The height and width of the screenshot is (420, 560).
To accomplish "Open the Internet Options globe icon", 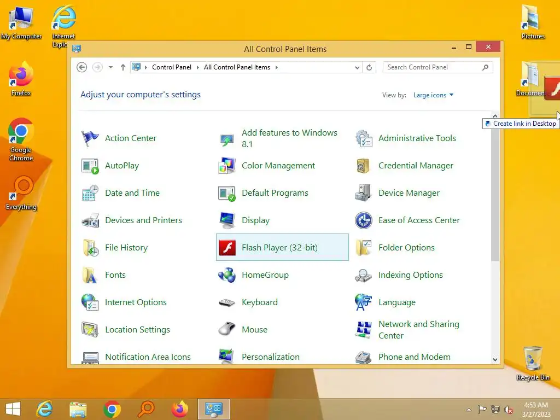I will [x=90, y=302].
